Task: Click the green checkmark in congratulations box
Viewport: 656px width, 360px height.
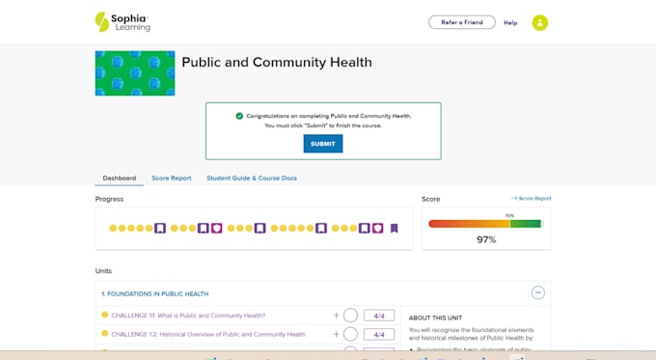Action: coord(239,116)
